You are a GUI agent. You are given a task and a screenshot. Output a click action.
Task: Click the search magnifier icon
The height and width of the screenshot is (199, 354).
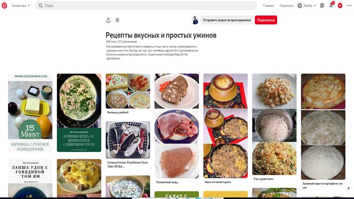41,6
